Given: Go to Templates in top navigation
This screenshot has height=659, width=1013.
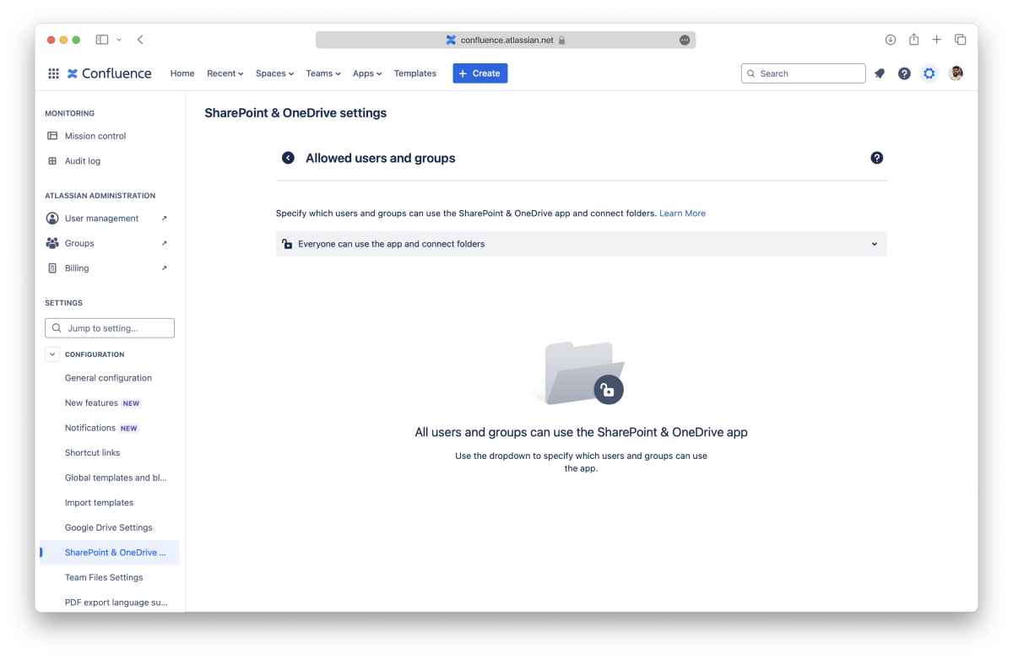Looking at the screenshot, I should click(414, 73).
